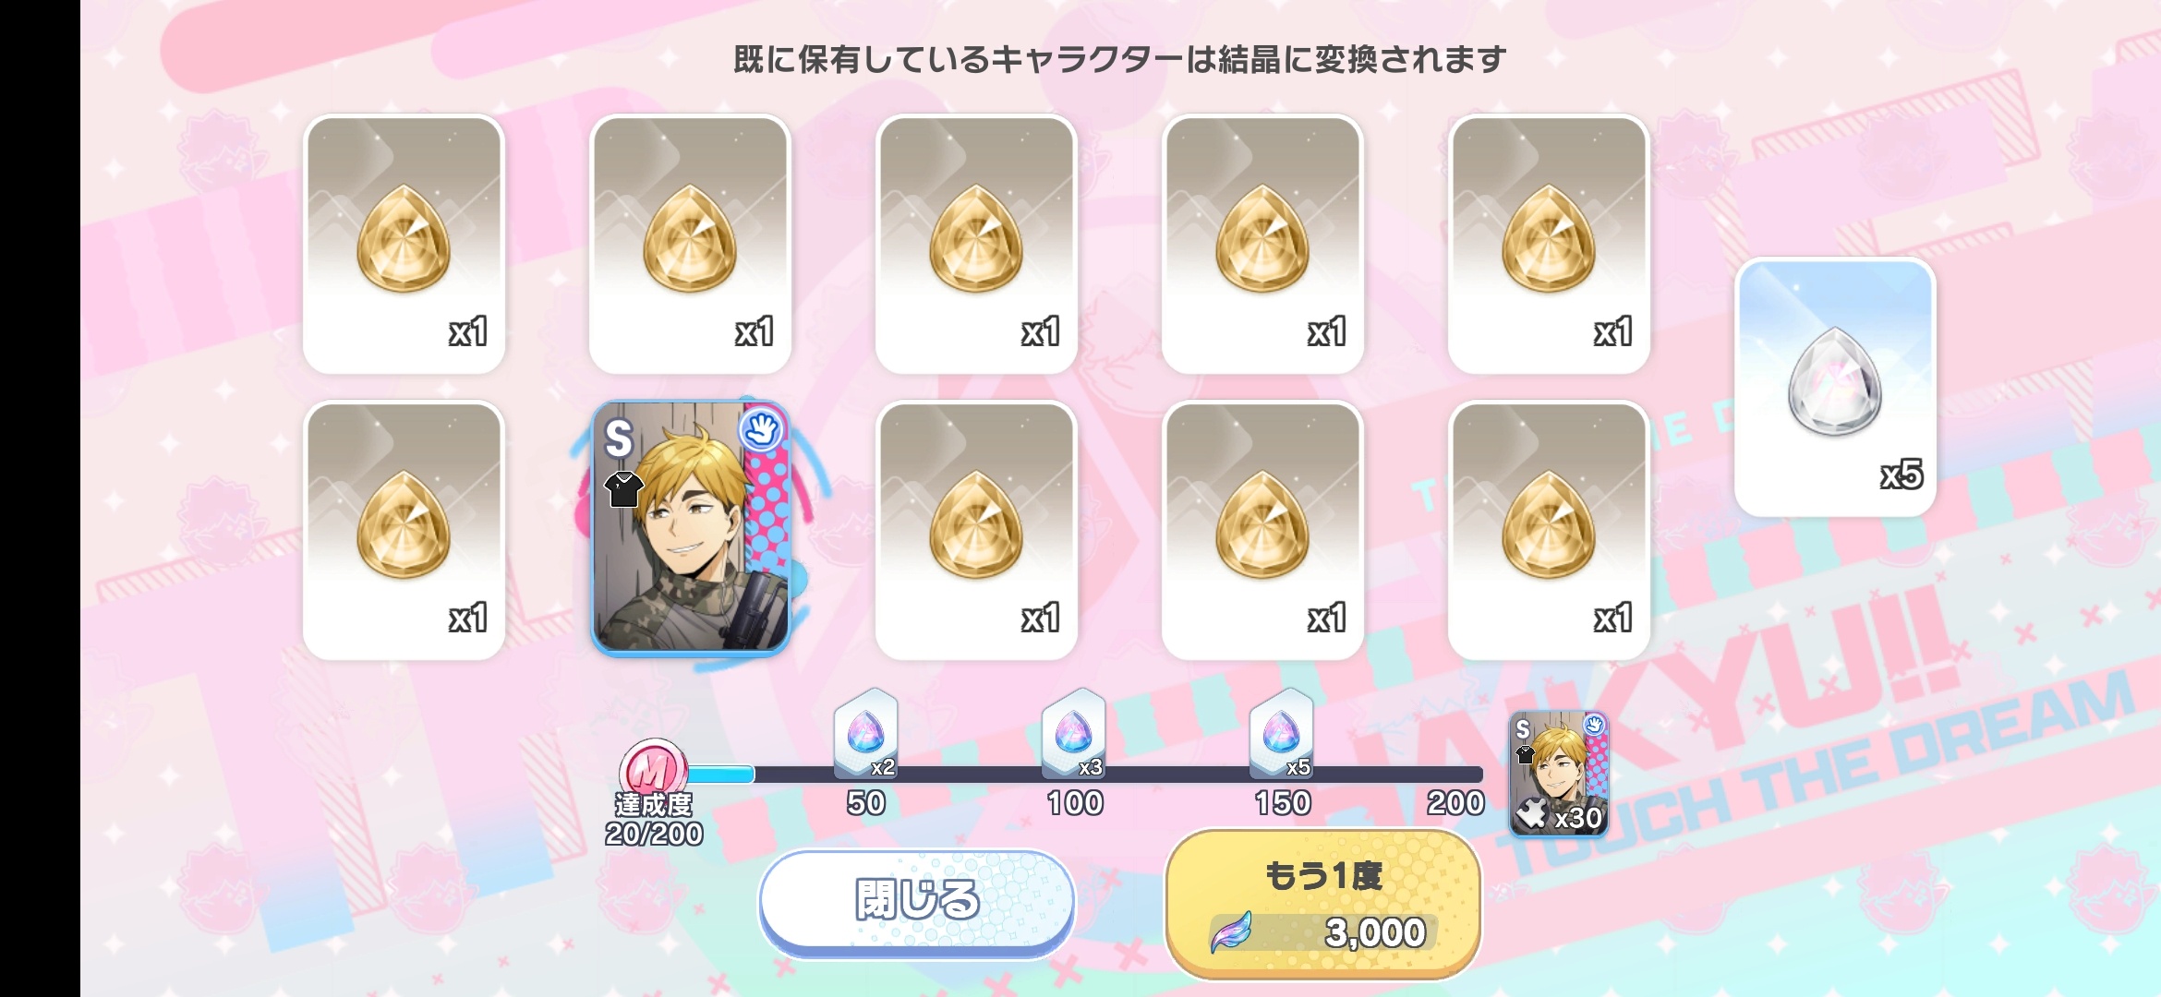Tap the third gold crystal in top row
Viewport: 2161px width, 997px height.
(976, 244)
